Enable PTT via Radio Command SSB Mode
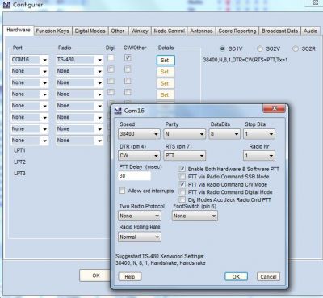 click(182, 177)
